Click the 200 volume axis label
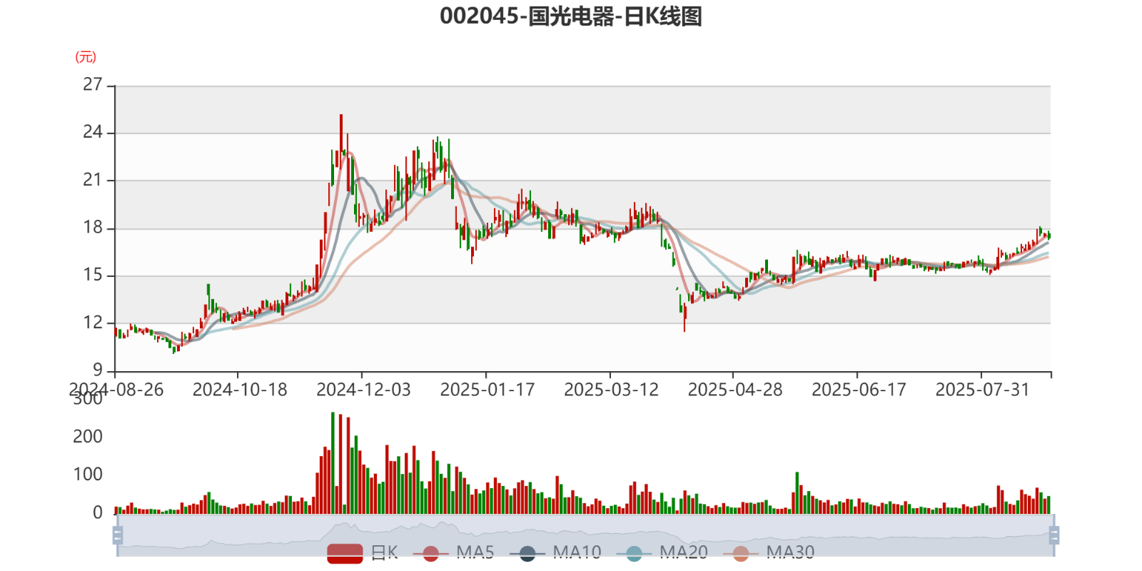The width and height of the screenshot is (1142, 571). (x=88, y=436)
